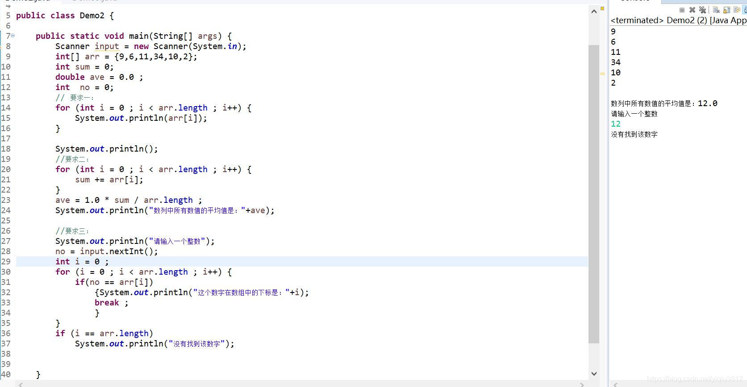Click the console message '没有找到该数字'
The height and width of the screenshot is (387, 747).
tap(634, 134)
